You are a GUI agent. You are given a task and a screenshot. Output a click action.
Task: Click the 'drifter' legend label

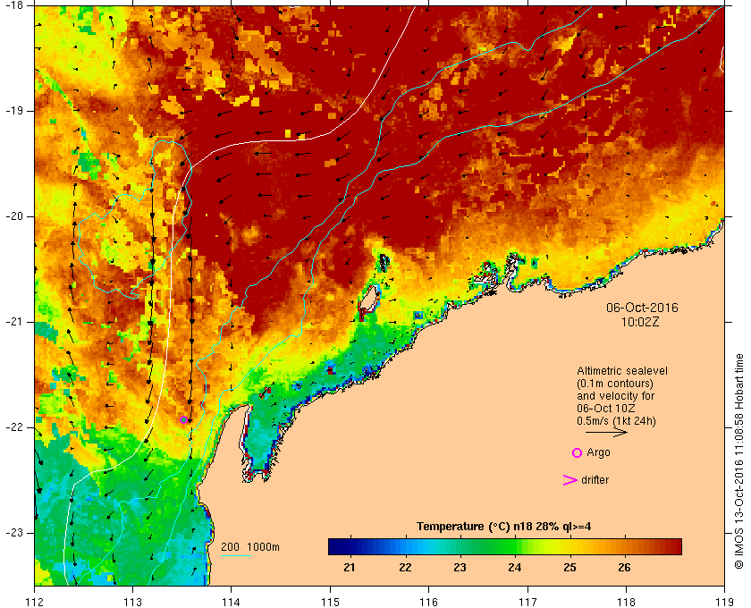click(x=595, y=480)
